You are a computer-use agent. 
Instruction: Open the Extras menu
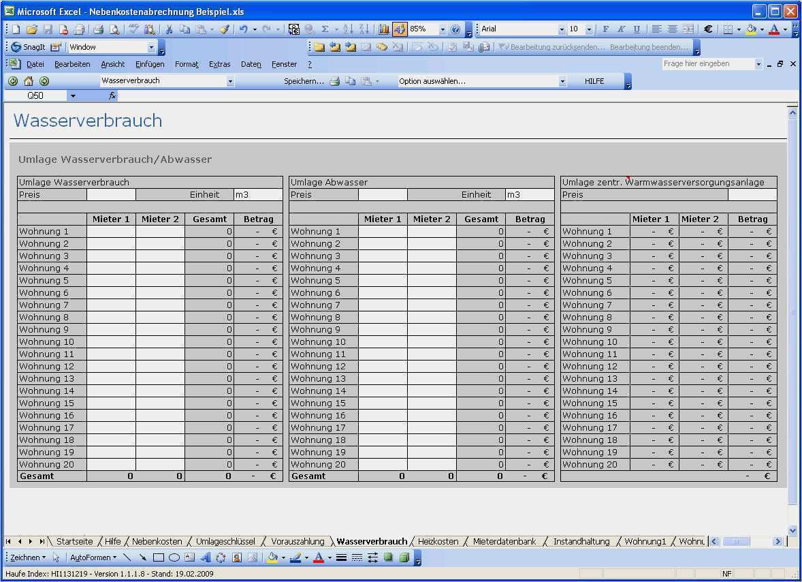pos(219,64)
